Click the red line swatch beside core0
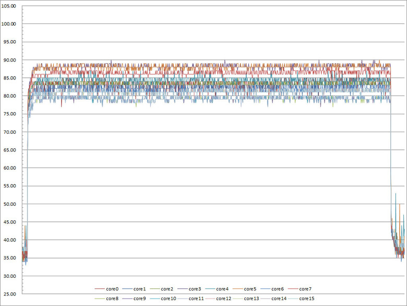Screen dimensions: 407x306 pos(100,289)
